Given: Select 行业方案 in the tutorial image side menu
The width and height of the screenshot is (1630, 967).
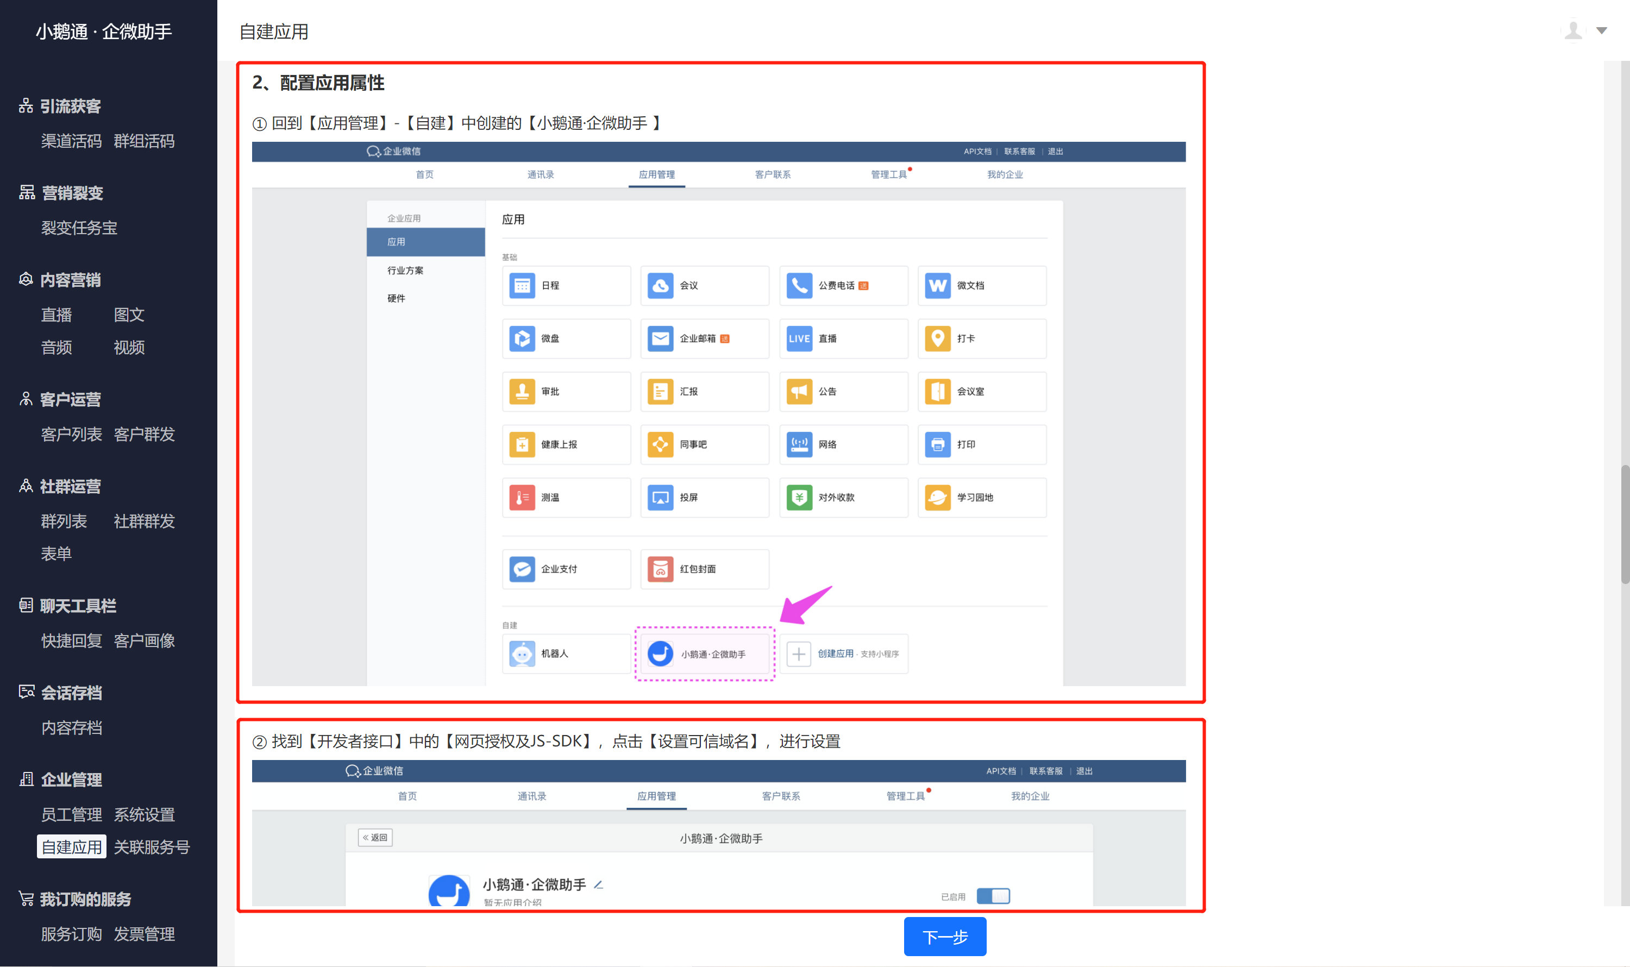Looking at the screenshot, I should pyautogui.click(x=405, y=271).
